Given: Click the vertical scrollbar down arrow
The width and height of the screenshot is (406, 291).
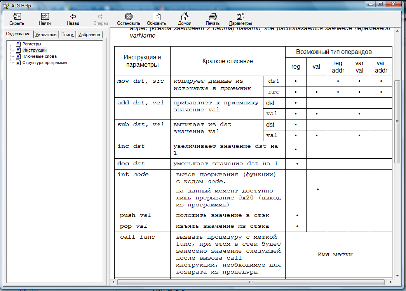Looking at the screenshot, I should tap(397, 276).
